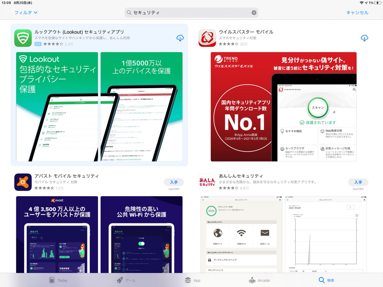Open the あんしんセキュリティ app icon

click(207, 182)
